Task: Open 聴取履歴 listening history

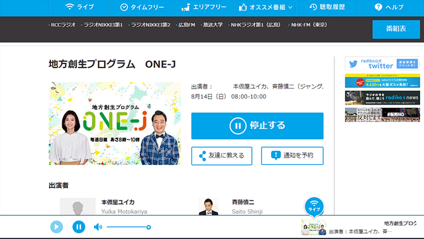Action: [x=327, y=7]
